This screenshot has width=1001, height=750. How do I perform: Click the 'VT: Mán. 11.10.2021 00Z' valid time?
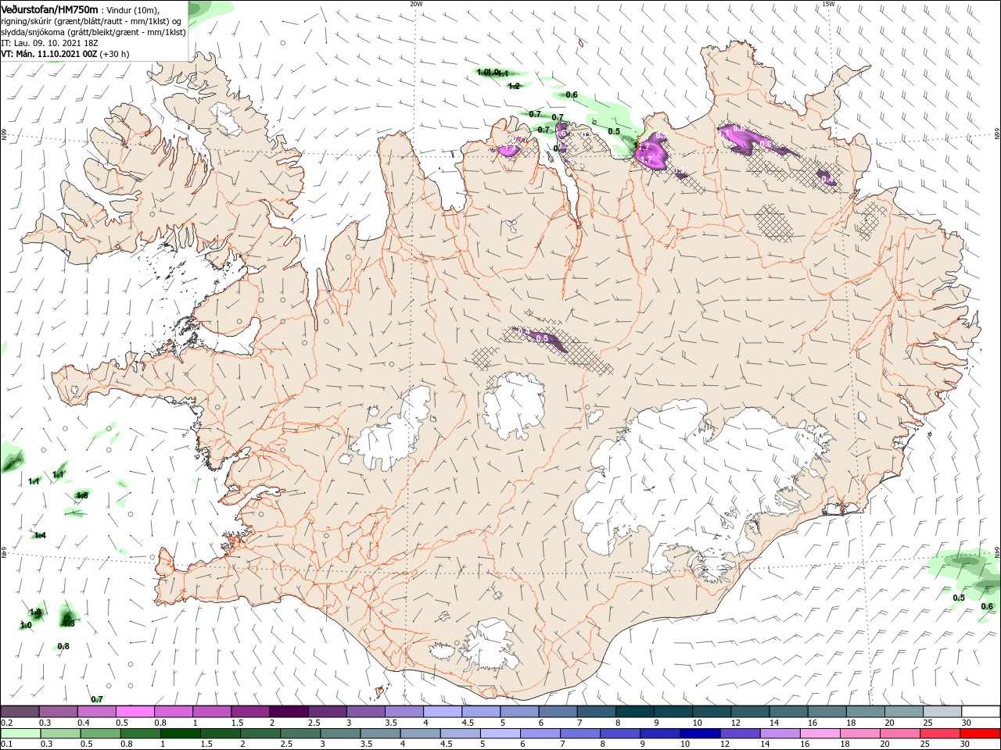point(49,54)
